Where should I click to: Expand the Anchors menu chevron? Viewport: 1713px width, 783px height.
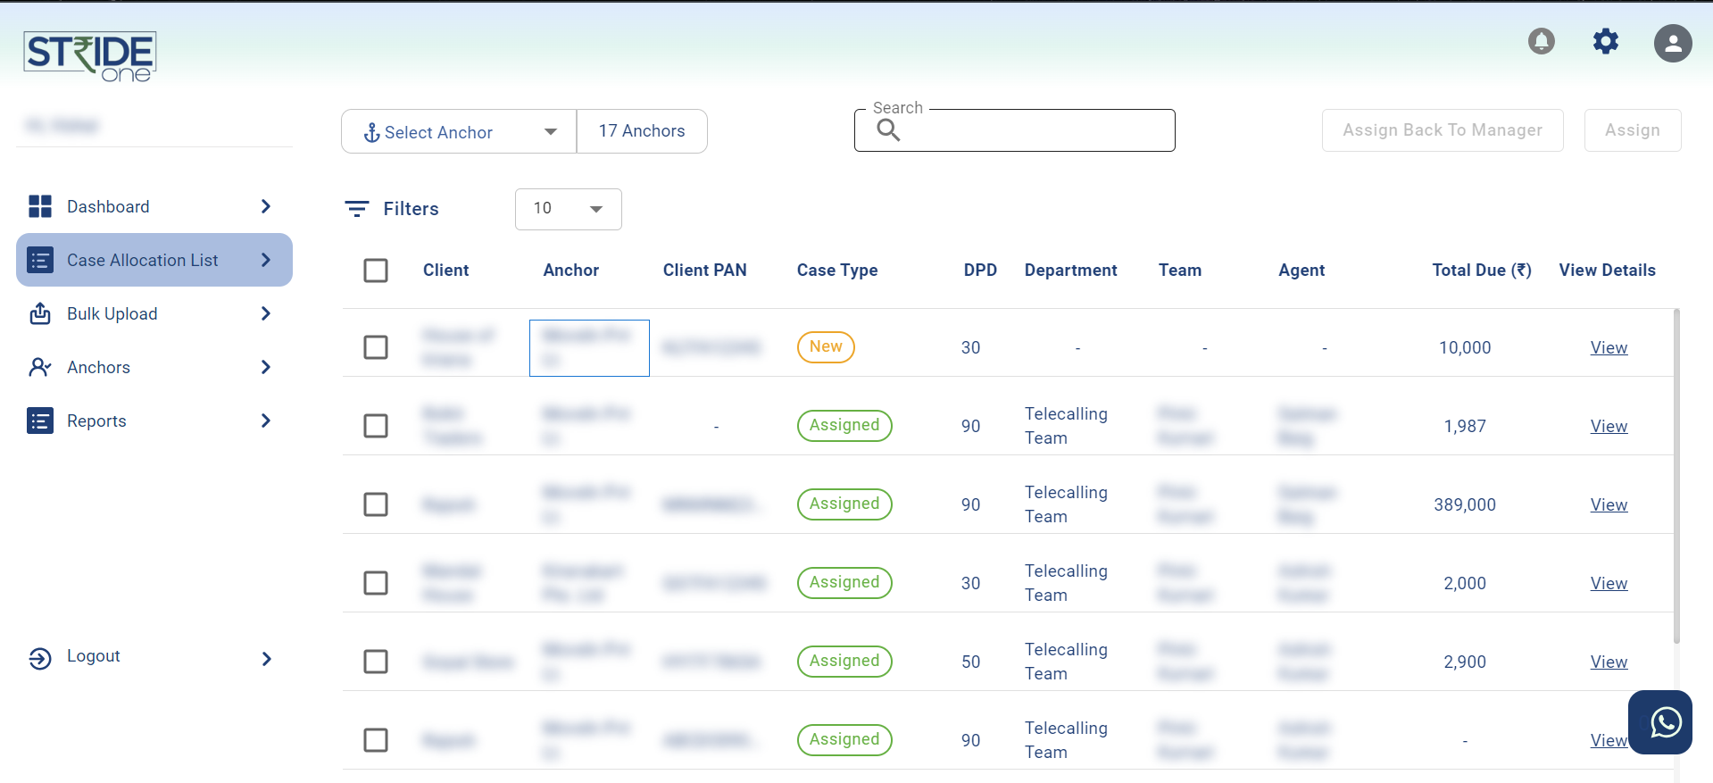[266, 367]
